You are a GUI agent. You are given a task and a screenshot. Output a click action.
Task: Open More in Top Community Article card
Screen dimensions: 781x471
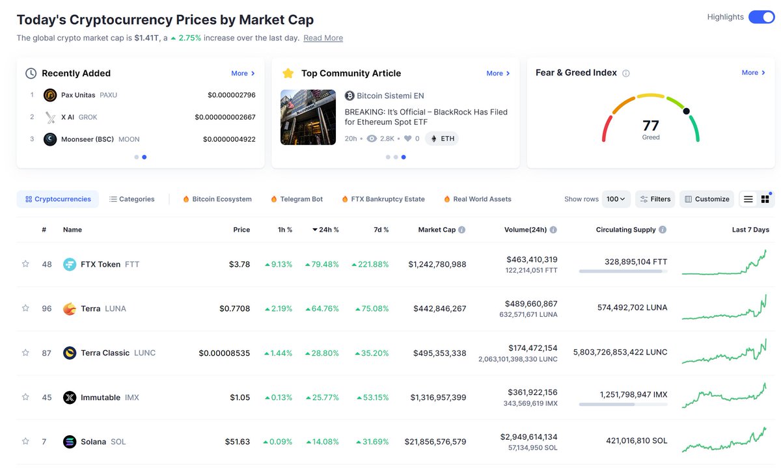498,74
